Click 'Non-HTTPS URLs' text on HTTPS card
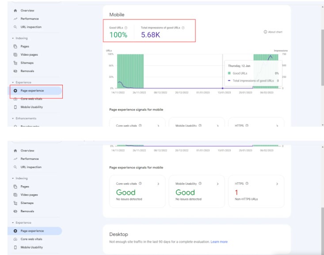324x255 pixels. tap(246, 199)
